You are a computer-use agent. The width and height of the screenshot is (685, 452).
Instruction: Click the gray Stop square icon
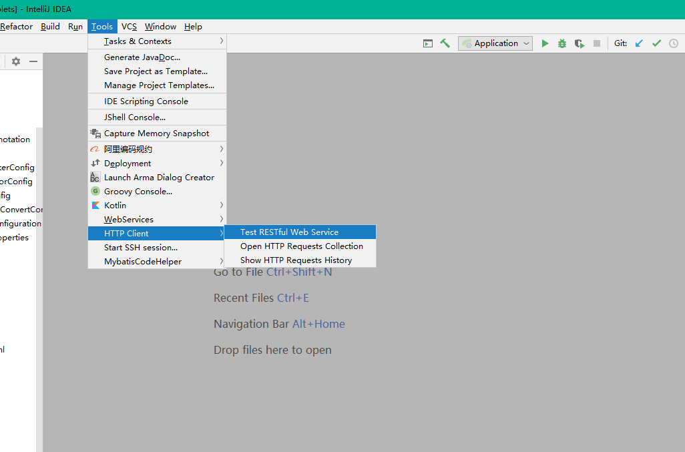pos(597,43)
